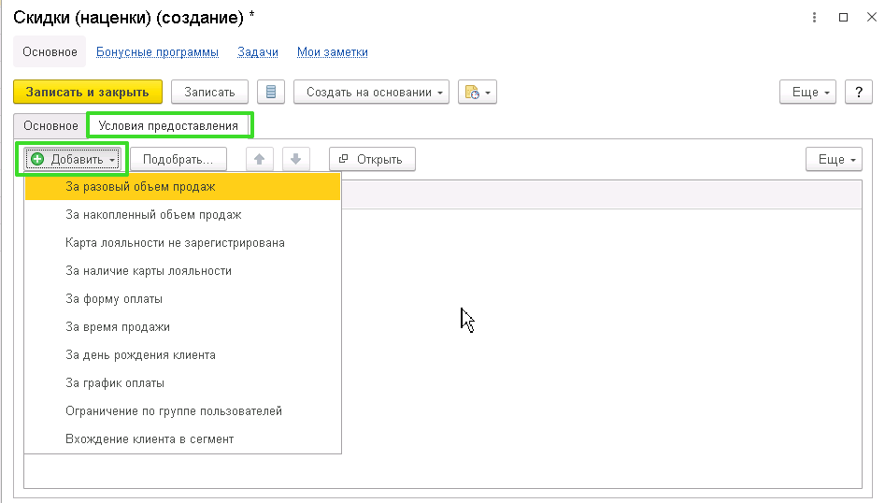885x503 pixels.
Task: Maximize the Скидки (наценки) window
Action: [x=843, y=18]
